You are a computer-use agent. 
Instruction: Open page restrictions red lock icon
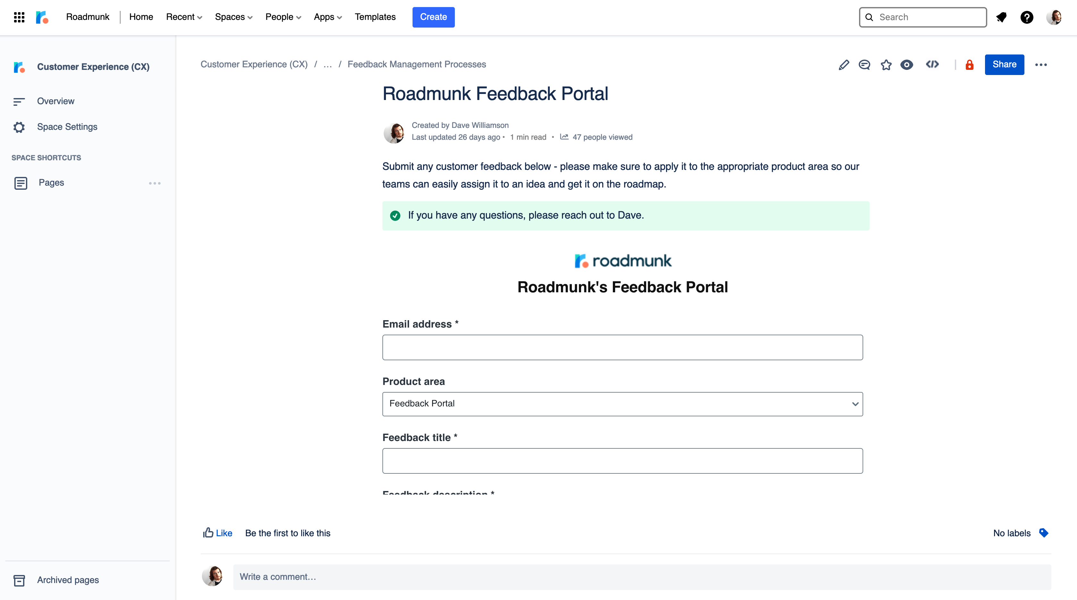tap(969, 65)
